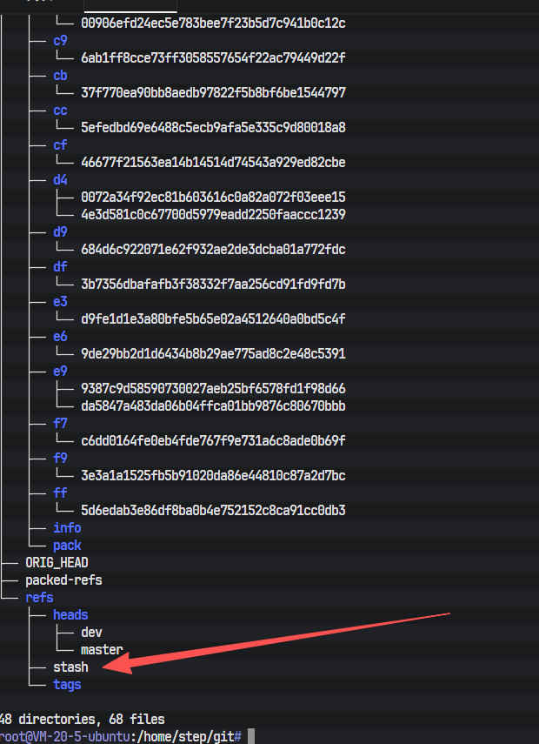The image size is (539, 744).
Task: Click the terminal cursor after git# prompt
Action: pyautogui.click(x=251, y=736)
